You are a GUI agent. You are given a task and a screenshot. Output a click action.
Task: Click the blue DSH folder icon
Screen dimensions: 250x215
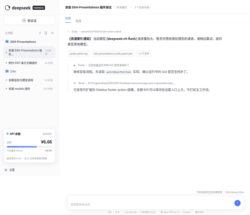click(x=7, y=71)
